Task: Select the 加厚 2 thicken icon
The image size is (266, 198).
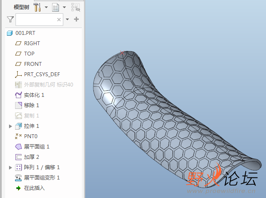Action: 19,157
